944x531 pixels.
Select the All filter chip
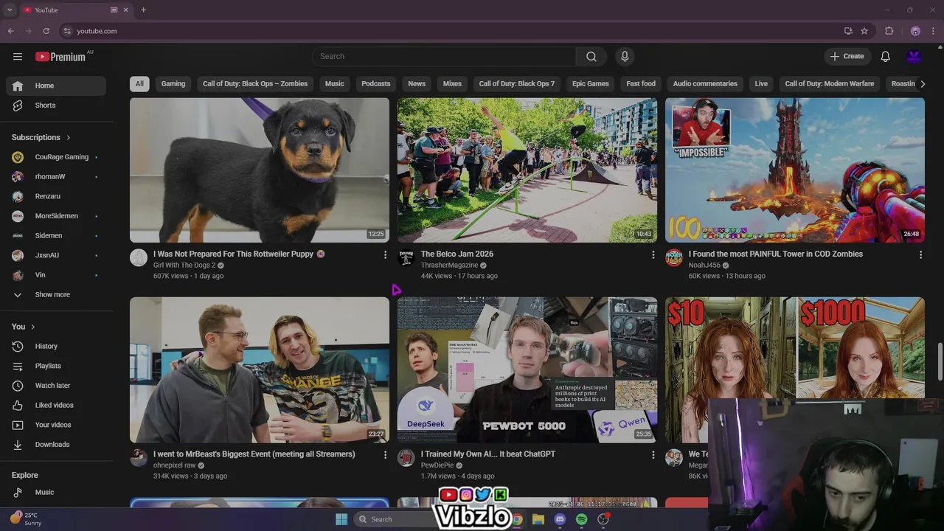click(x=139, y=84)
